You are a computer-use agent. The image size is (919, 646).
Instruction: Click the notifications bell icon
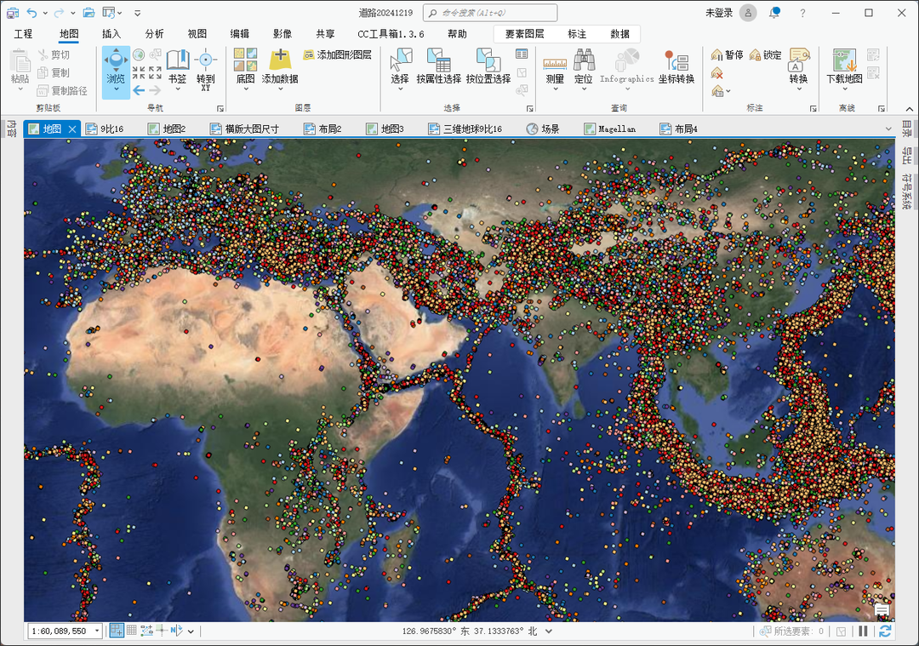(x=775, y=12)
